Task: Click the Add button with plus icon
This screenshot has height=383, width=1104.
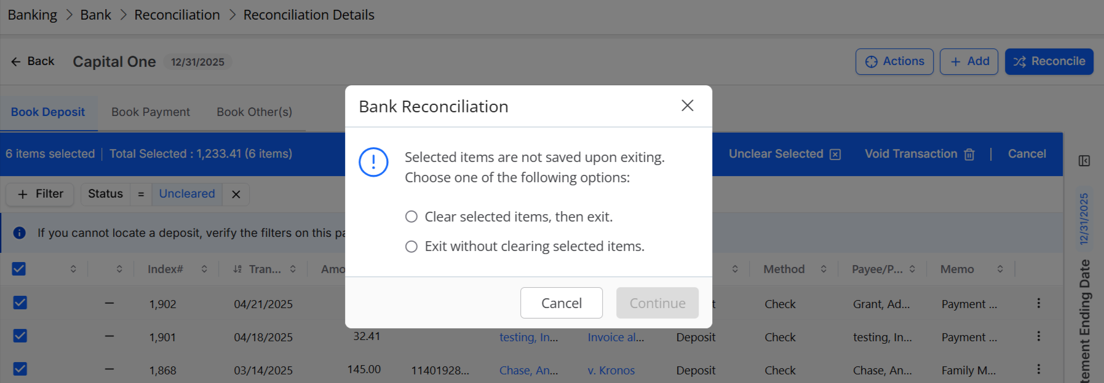Action: click(x=969, y=61)
